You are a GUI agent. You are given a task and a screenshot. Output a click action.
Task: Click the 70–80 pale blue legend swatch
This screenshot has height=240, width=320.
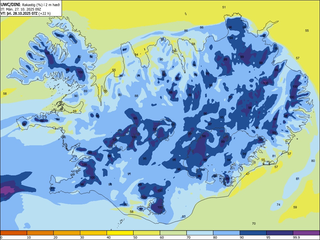[x=200, y=233]
